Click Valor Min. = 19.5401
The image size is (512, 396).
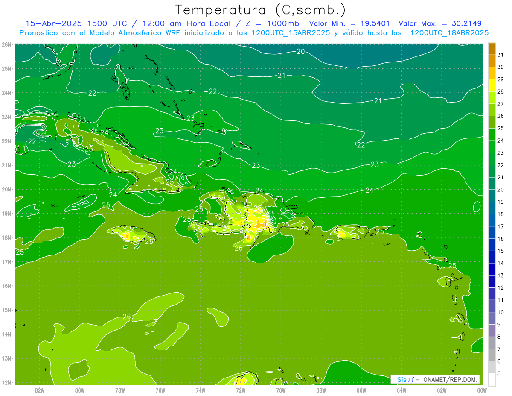(349, 23)
